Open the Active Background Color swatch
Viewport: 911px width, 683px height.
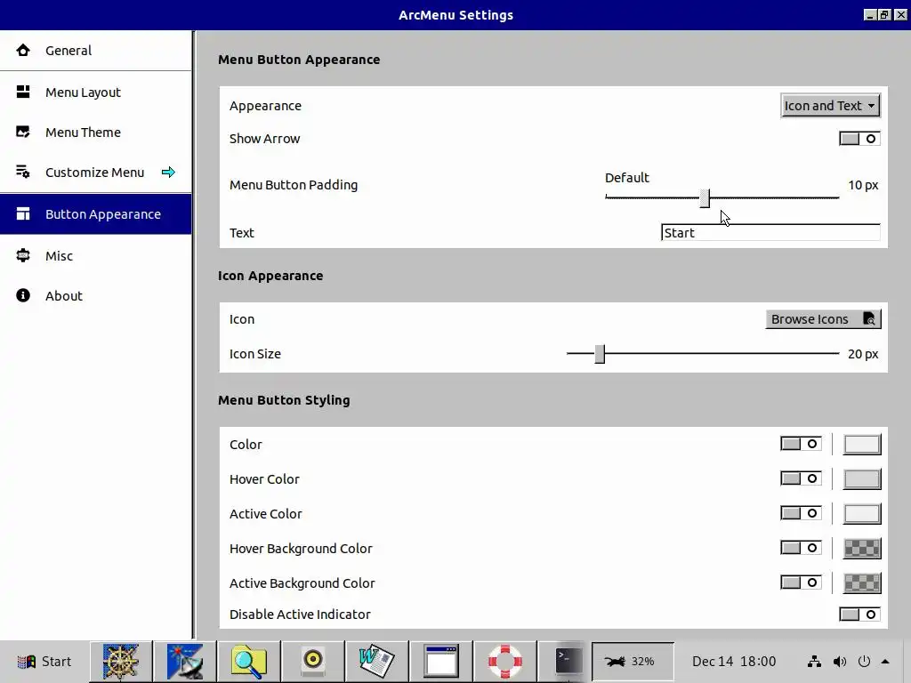[x=862, y=583]
